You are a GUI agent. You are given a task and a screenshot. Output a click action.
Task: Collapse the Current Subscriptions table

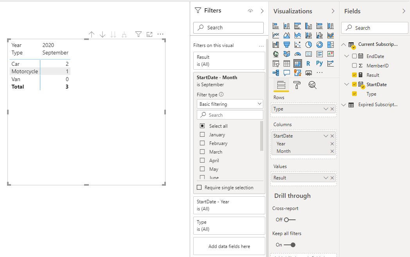pyautogui.click(x=343, y=45)
